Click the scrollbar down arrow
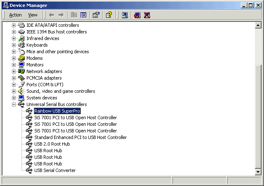The image size is (264, 186). point(258,172)
